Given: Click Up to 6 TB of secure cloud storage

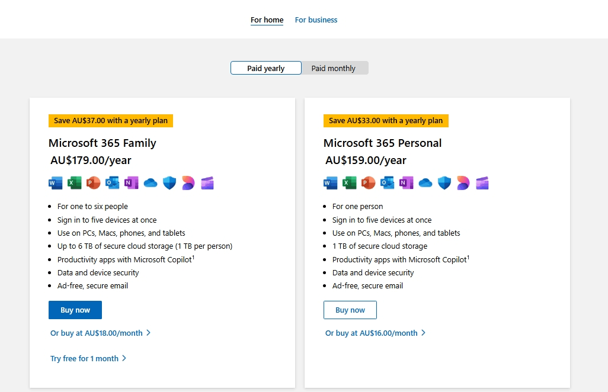Looking at the screenshot, I should 145,246.
